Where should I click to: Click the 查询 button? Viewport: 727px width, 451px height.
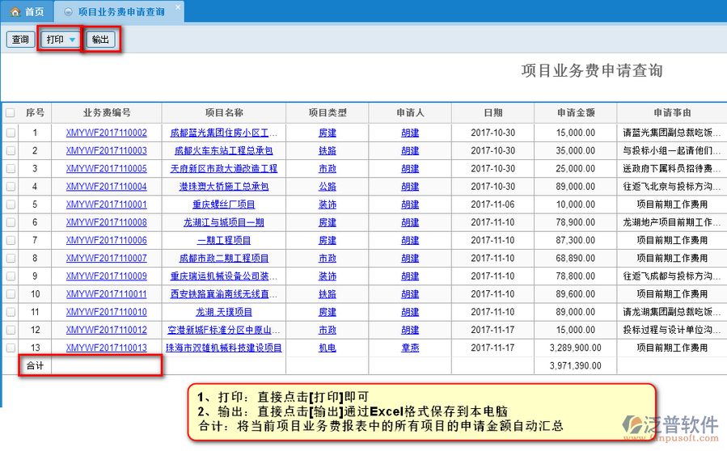[x=19, y=40]
